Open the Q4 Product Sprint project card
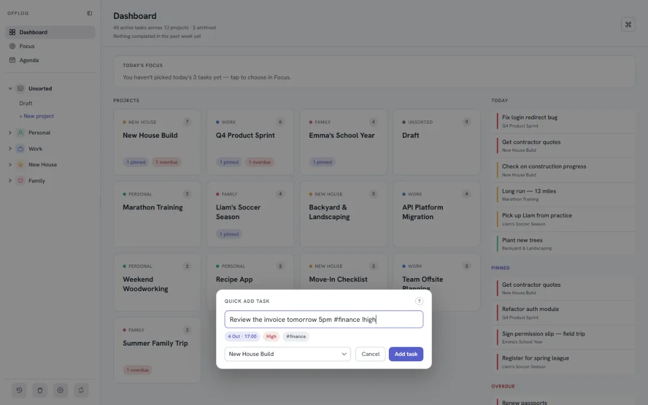The width and height of the screenshot is (648, 405). (x=250, y=143)
